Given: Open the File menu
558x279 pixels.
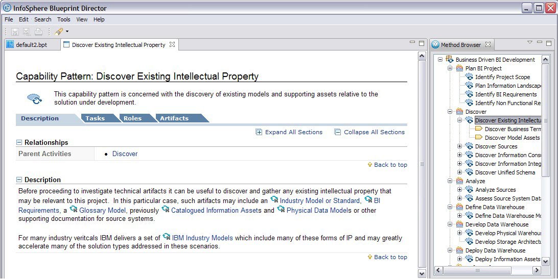Looking at the screenshot, I should (x=9, y=19).
